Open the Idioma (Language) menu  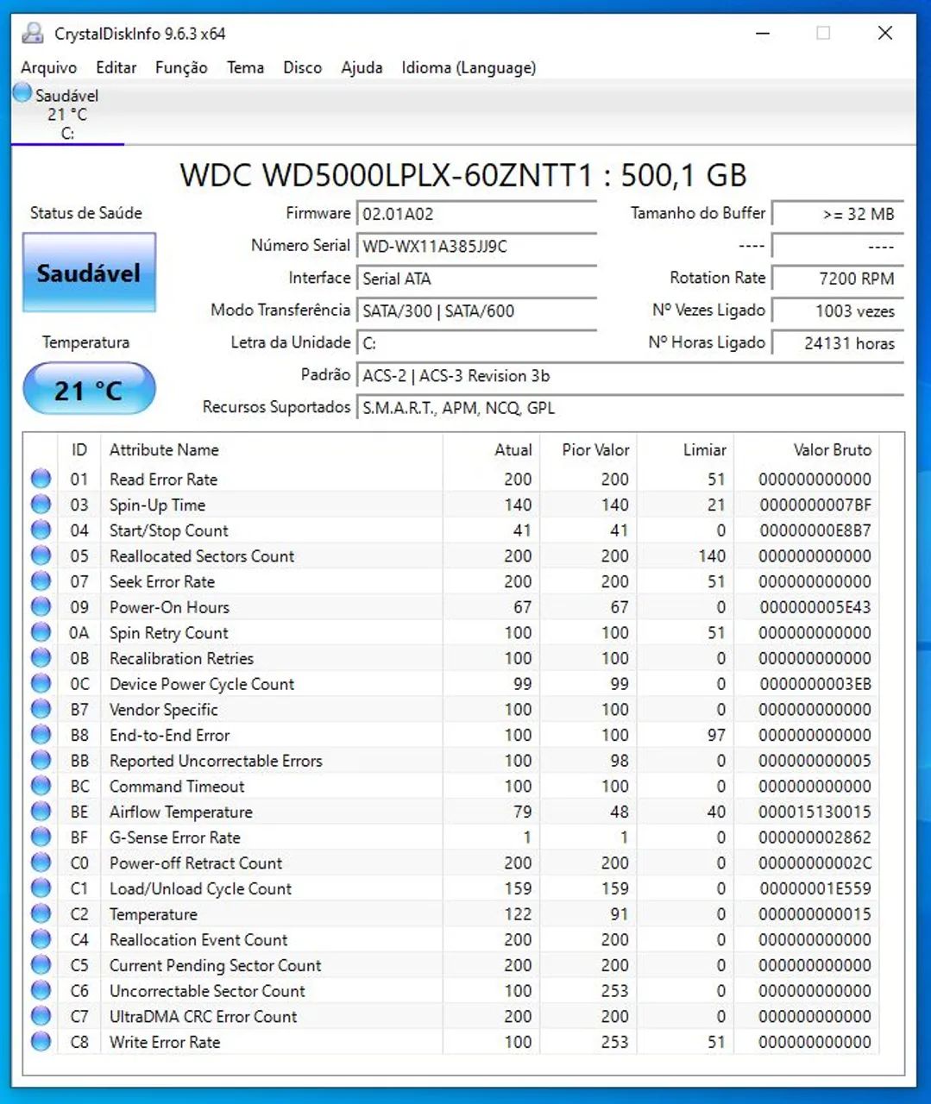(469, 67)
